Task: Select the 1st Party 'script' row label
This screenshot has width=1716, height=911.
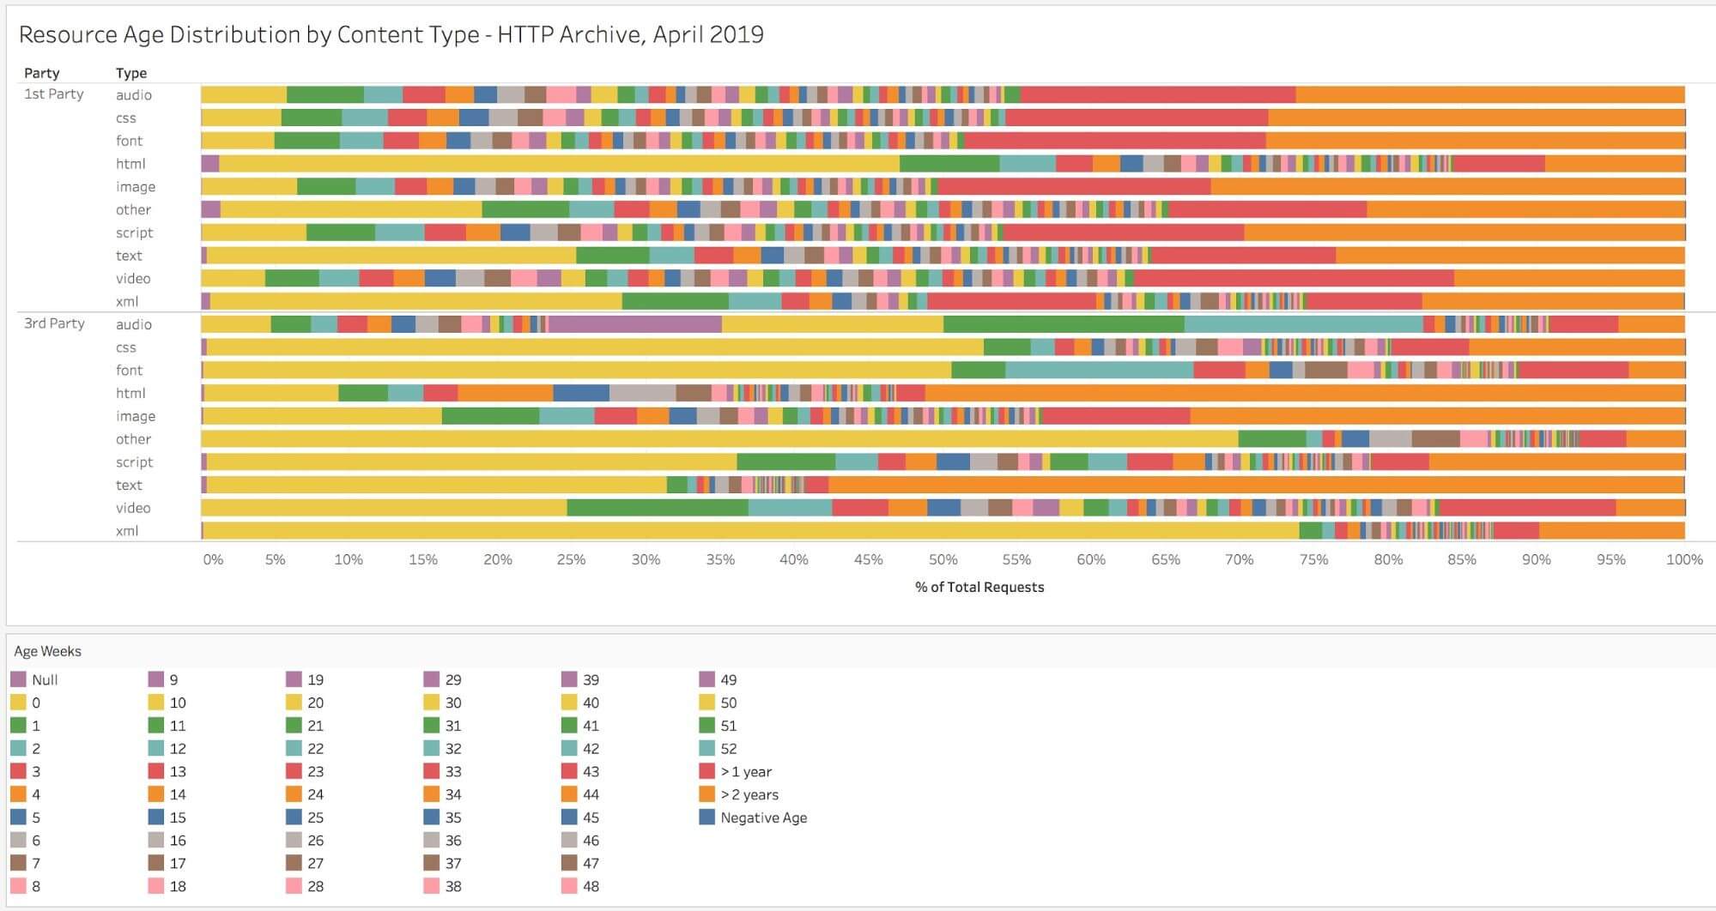Action: tap(135, 232)
